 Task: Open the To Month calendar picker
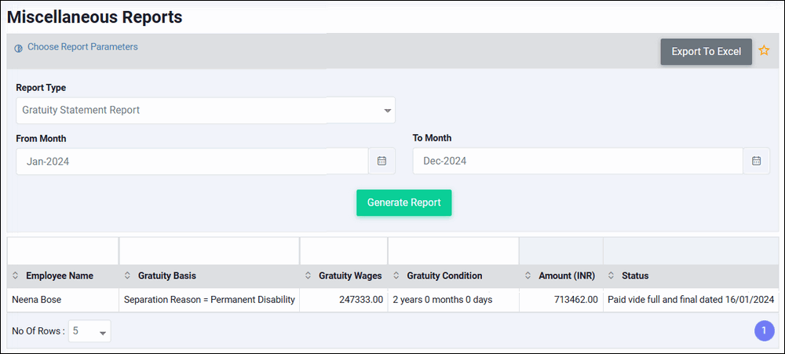[x=757, y=161]
